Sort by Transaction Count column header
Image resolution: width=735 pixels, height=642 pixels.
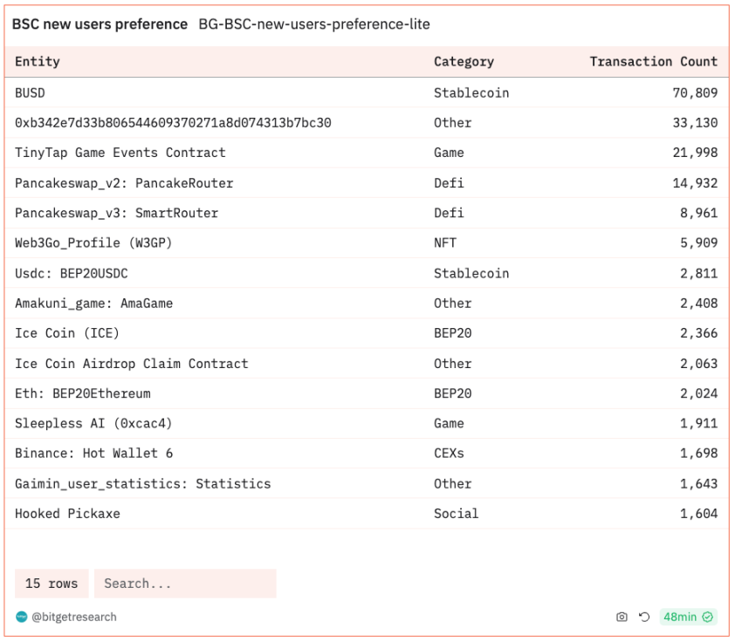(x=653, y=62)
